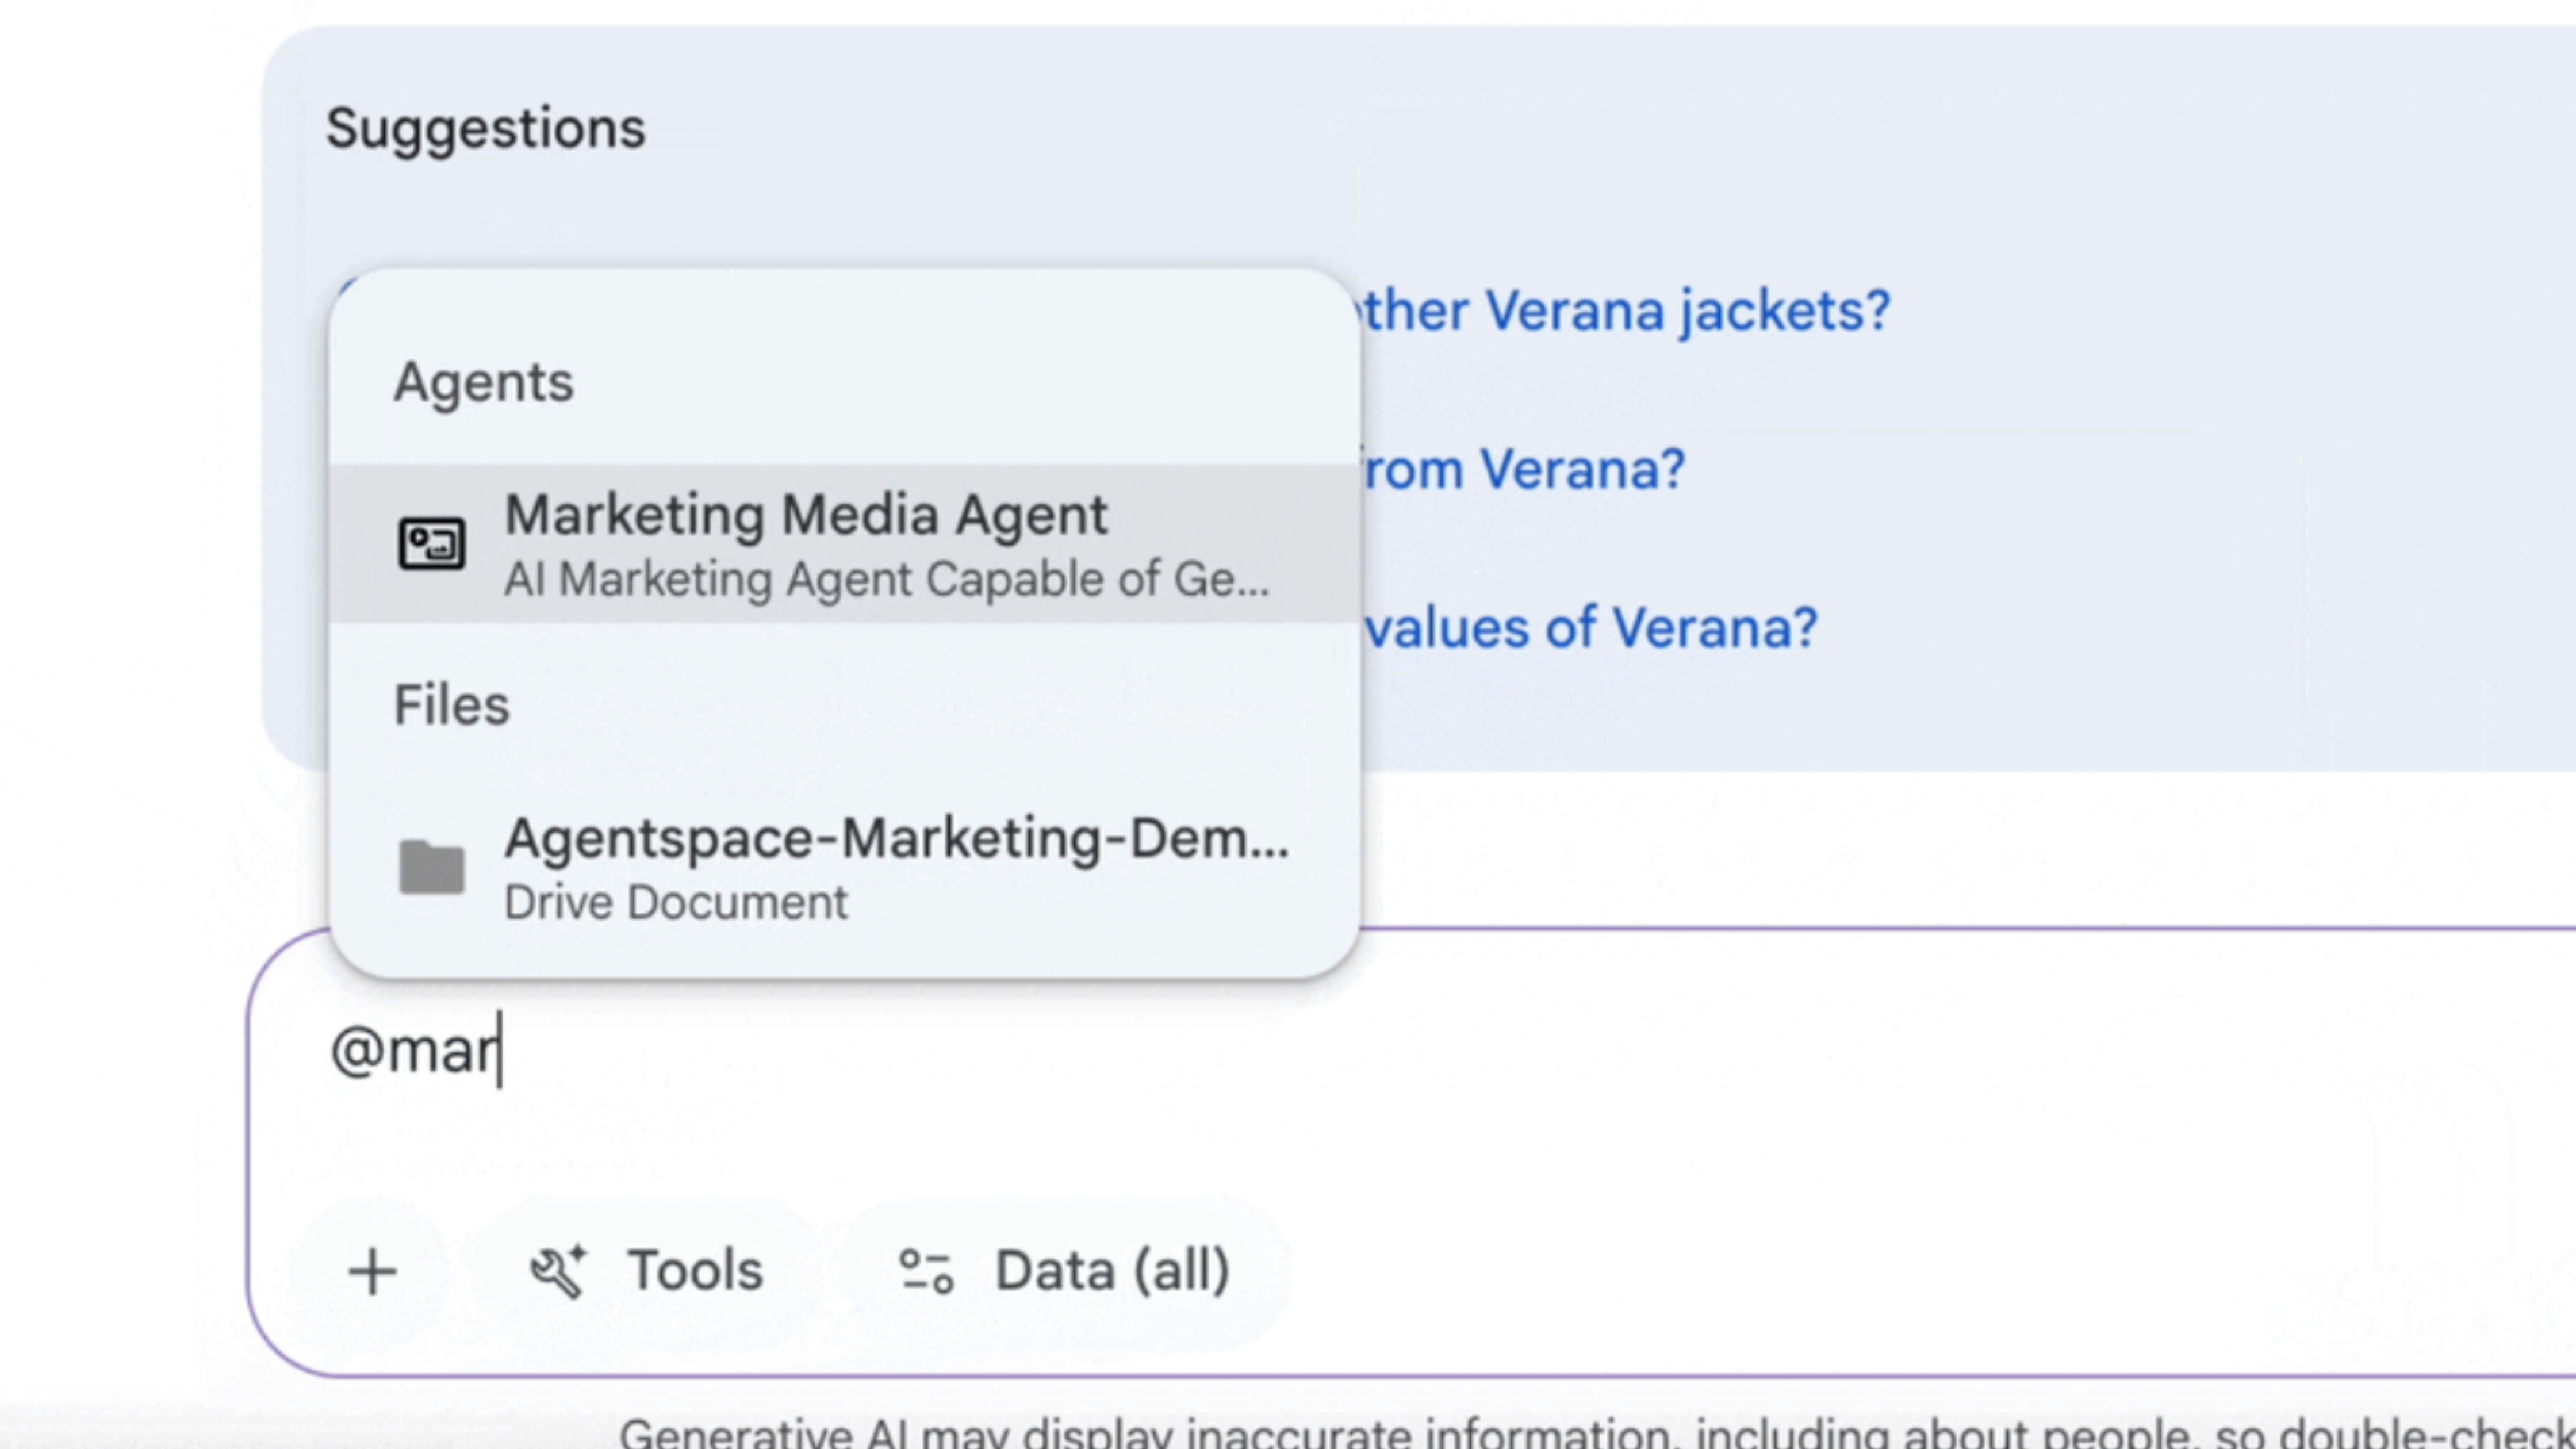The width and height of the screenshot is (2576, 1449).
Task: Click the suggestion ending 'from Verana?'
Action: click(1525, 469)
